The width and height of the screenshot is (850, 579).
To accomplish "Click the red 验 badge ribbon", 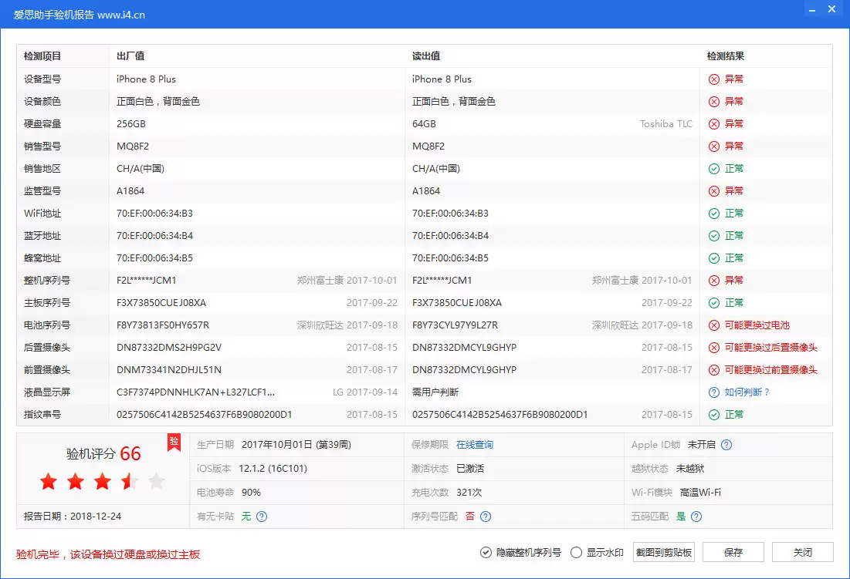I will coord(174,442).
